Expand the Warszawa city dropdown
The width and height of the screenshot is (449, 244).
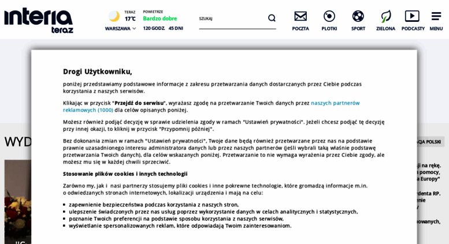[120, 29]
